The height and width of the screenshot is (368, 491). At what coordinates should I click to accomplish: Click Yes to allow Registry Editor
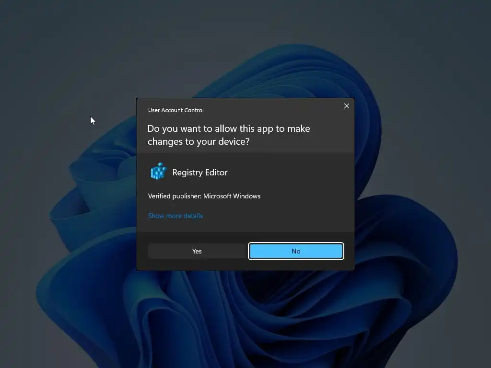point(197,251)
